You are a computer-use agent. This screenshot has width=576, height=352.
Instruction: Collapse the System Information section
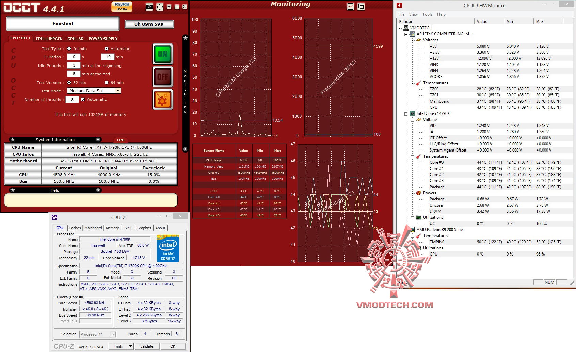click(98, 139)
